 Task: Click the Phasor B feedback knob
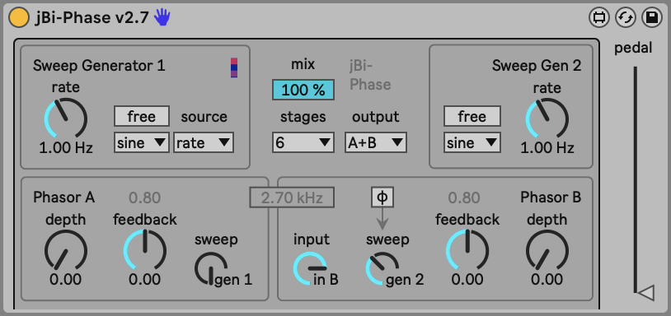click(x=467, y=251)
